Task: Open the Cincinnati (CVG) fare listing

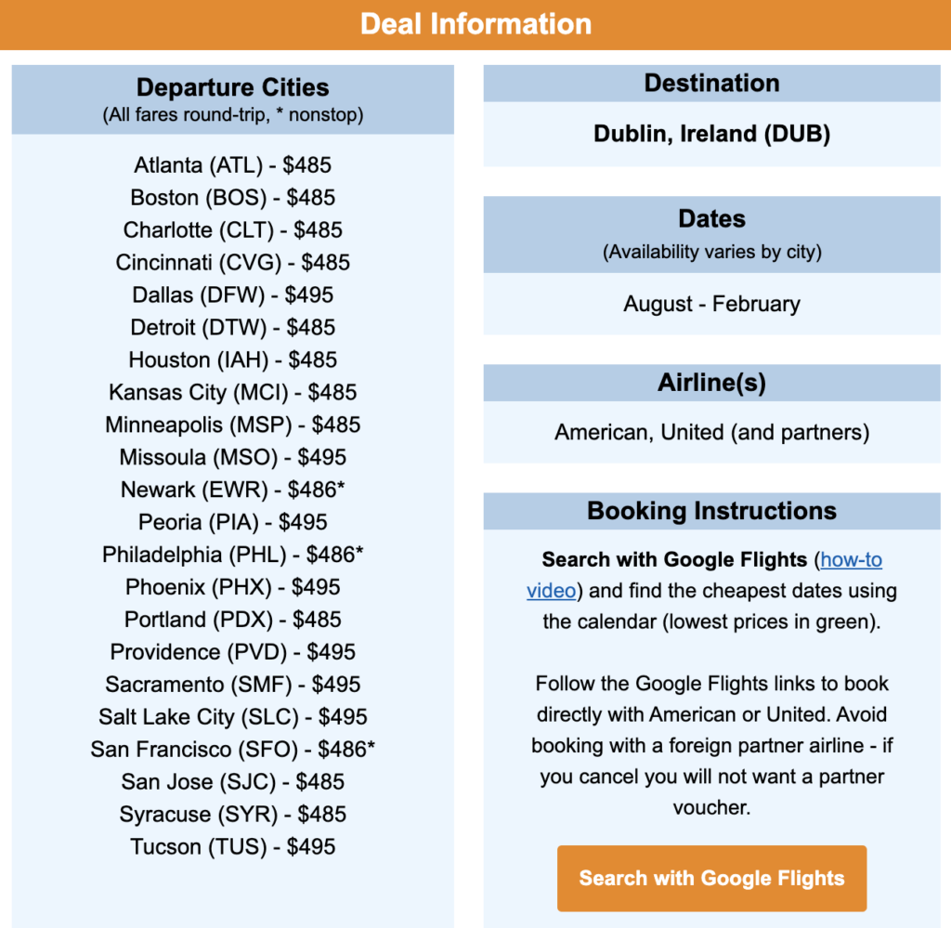Action: tap(231, 262)
